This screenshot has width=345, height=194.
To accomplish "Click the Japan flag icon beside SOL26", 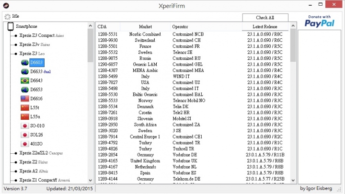I will (x=25, y=135).
